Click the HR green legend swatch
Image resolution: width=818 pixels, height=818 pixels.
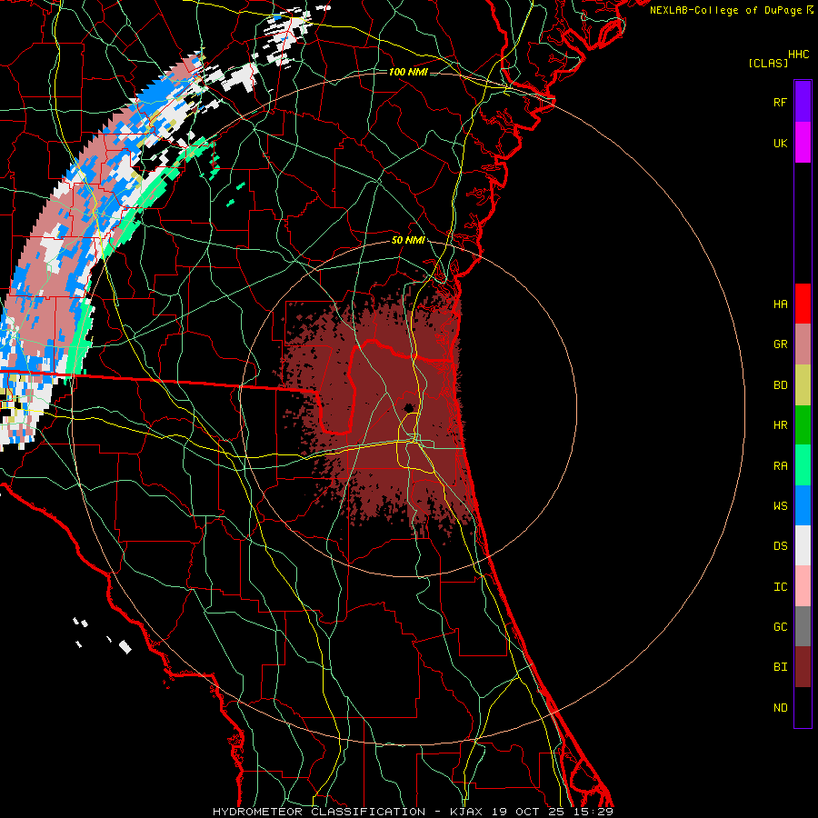coord(803,425)
